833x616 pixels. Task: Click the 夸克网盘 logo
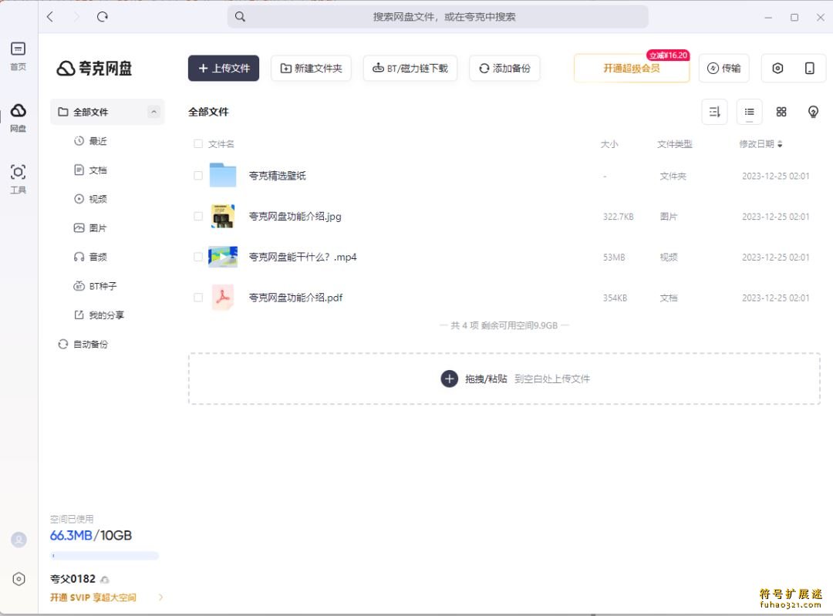pos(94,68)
